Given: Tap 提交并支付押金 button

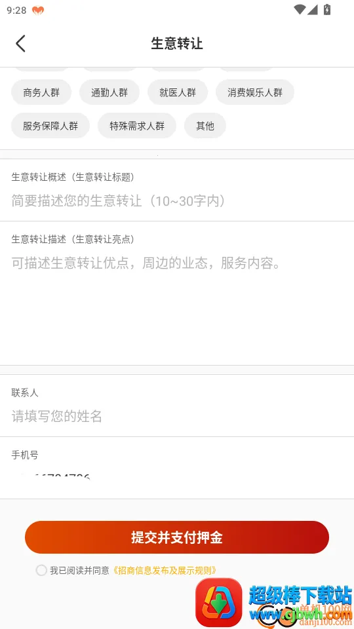Looking at the screenshot, I should coord(177,537).
